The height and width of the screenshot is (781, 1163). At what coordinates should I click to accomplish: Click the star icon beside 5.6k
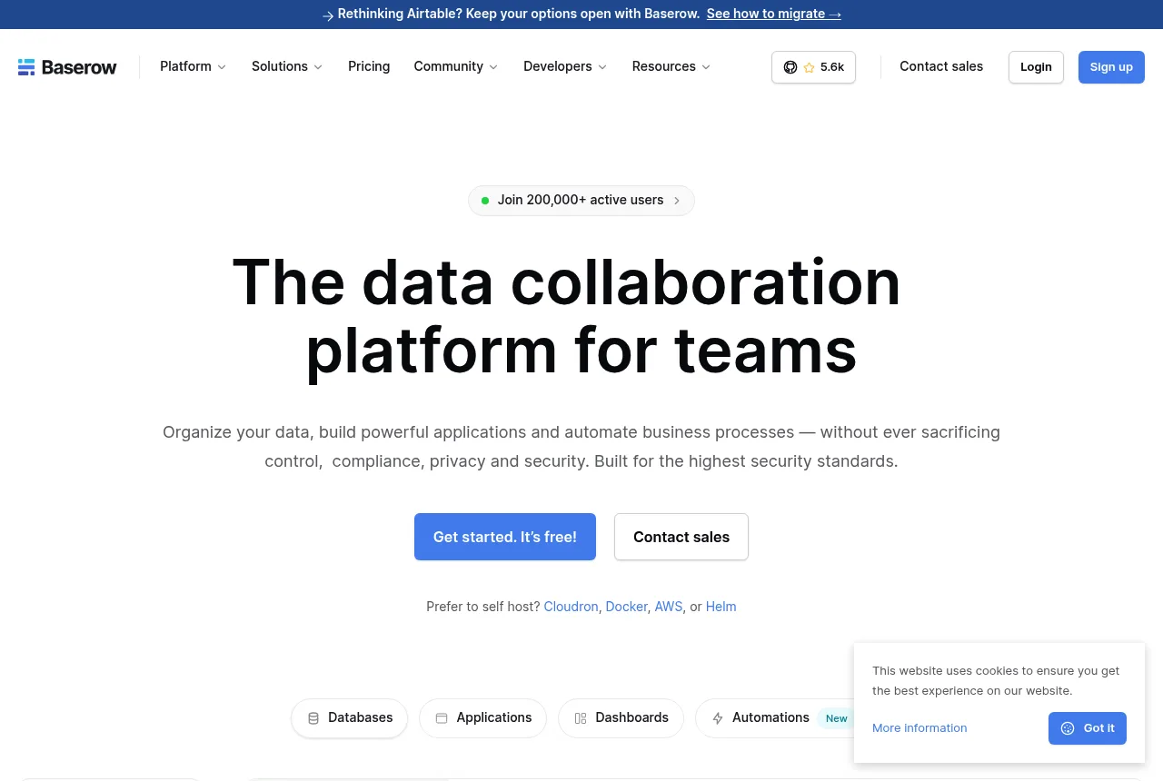(809, 67)
